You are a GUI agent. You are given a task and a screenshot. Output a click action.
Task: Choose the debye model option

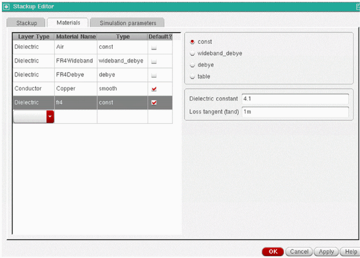click(x=192, y=65)
